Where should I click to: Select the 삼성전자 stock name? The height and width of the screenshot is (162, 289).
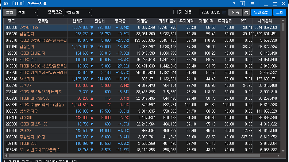click(27, 34)
